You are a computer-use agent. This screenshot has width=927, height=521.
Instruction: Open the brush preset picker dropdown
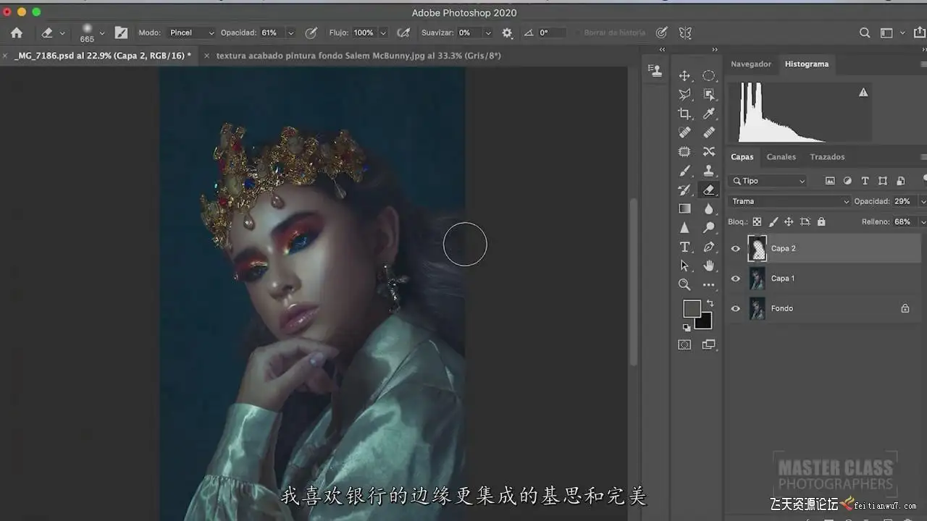coord(102,33)
